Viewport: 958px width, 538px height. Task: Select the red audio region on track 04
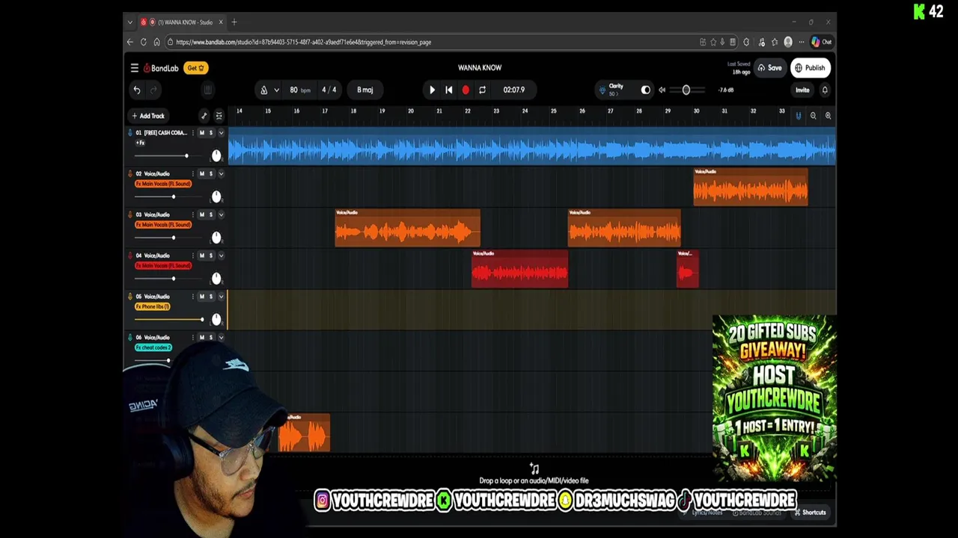coord(519,269)
